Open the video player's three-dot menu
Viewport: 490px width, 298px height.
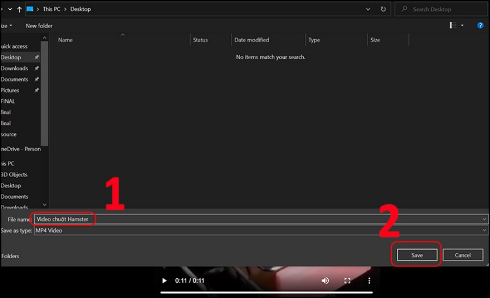coord(369,281)
